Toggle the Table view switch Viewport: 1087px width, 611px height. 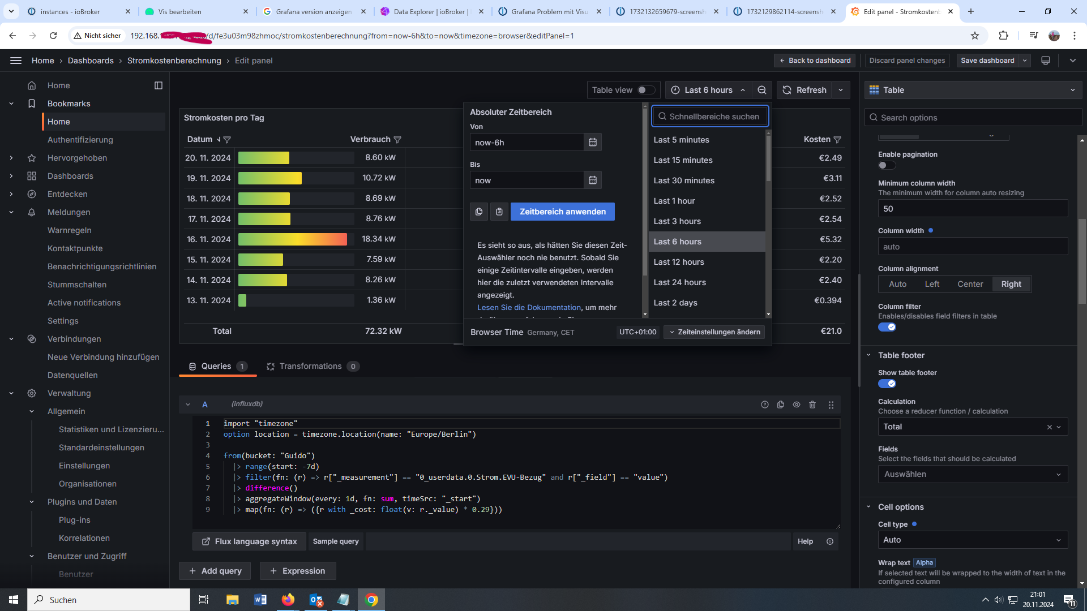tap(646, 90)
